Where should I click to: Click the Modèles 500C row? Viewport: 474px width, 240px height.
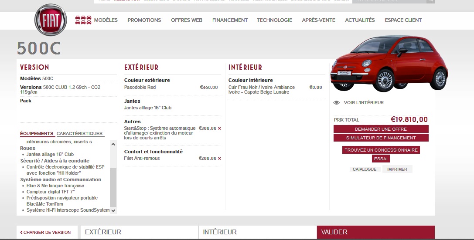[37, 78]
